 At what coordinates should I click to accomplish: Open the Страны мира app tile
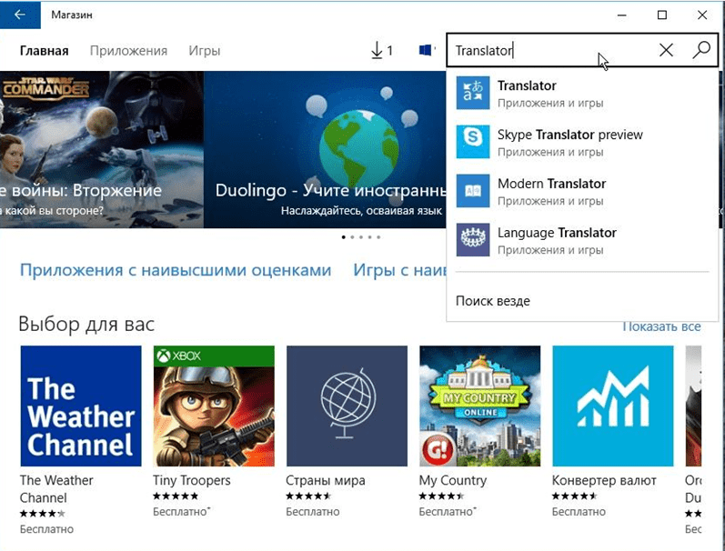347,406
